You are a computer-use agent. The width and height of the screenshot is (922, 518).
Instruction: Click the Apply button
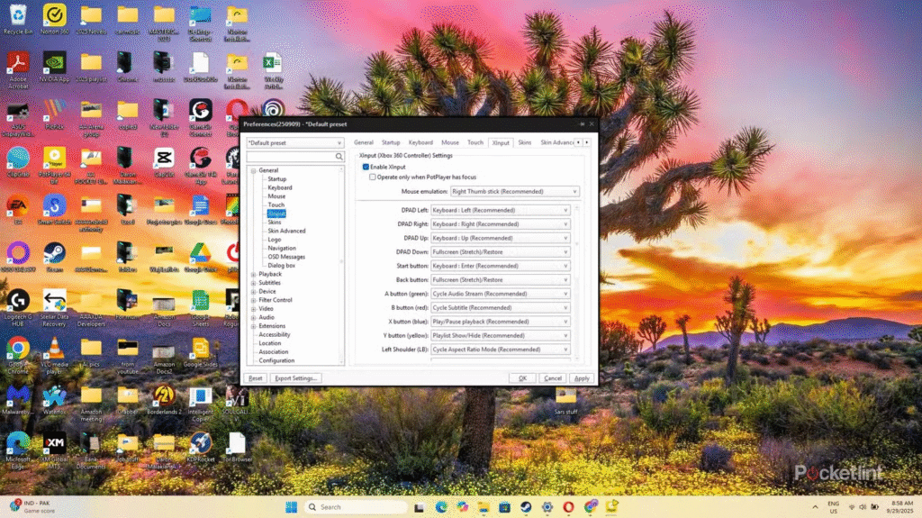[x=582, y=378]
